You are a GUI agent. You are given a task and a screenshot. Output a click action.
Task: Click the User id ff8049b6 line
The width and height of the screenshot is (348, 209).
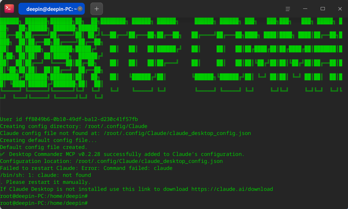pyautogui.click(x=69, y=119)
